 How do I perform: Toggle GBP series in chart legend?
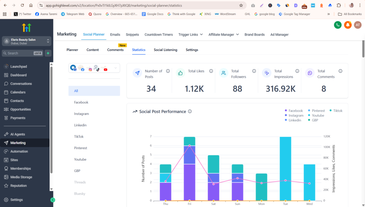pos(313,120)
